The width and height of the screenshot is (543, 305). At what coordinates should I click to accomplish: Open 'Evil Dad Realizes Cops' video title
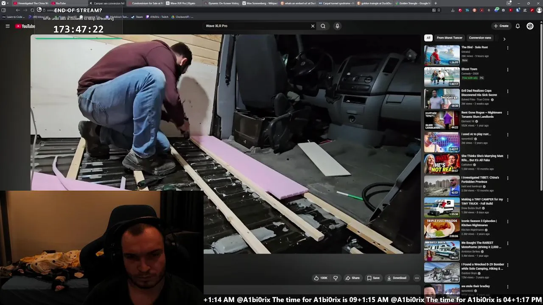click(479, 93)
